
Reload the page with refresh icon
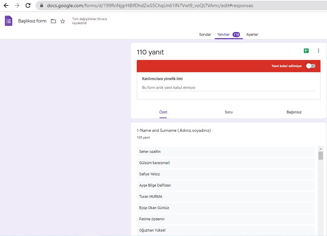coord(28,6)
